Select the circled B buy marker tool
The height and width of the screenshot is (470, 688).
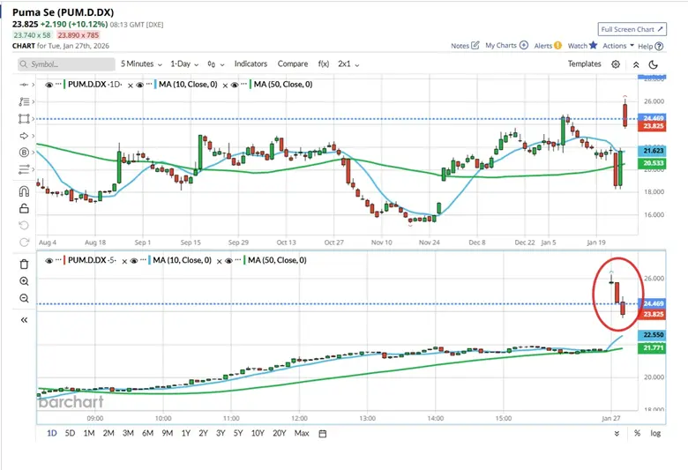tap(24, 153)
